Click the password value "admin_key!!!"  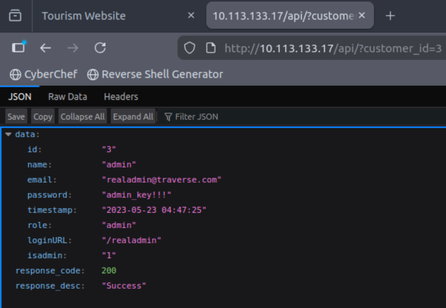[x=137, y=195]
